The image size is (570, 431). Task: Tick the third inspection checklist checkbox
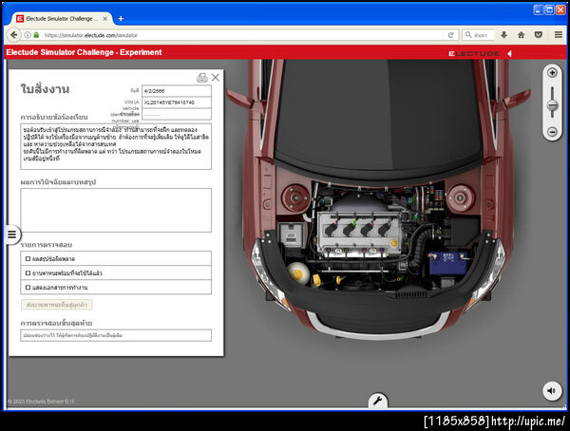point(27,286)
